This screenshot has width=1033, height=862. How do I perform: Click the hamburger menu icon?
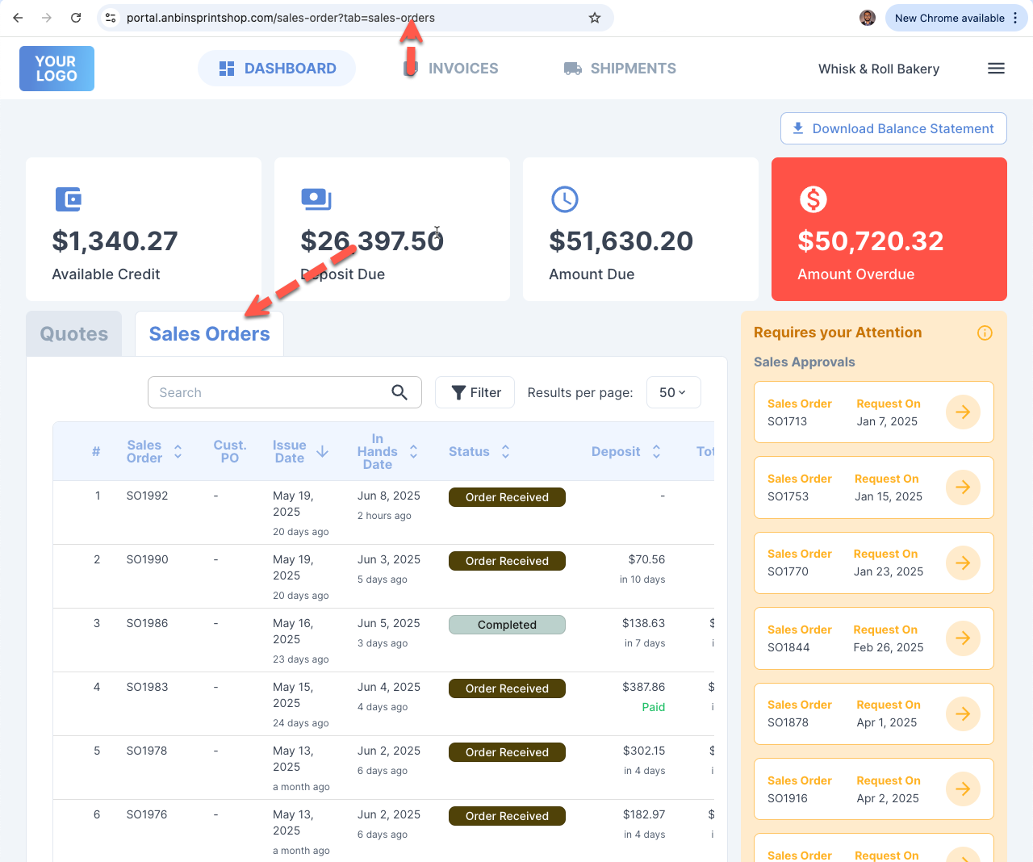[996, 69]
